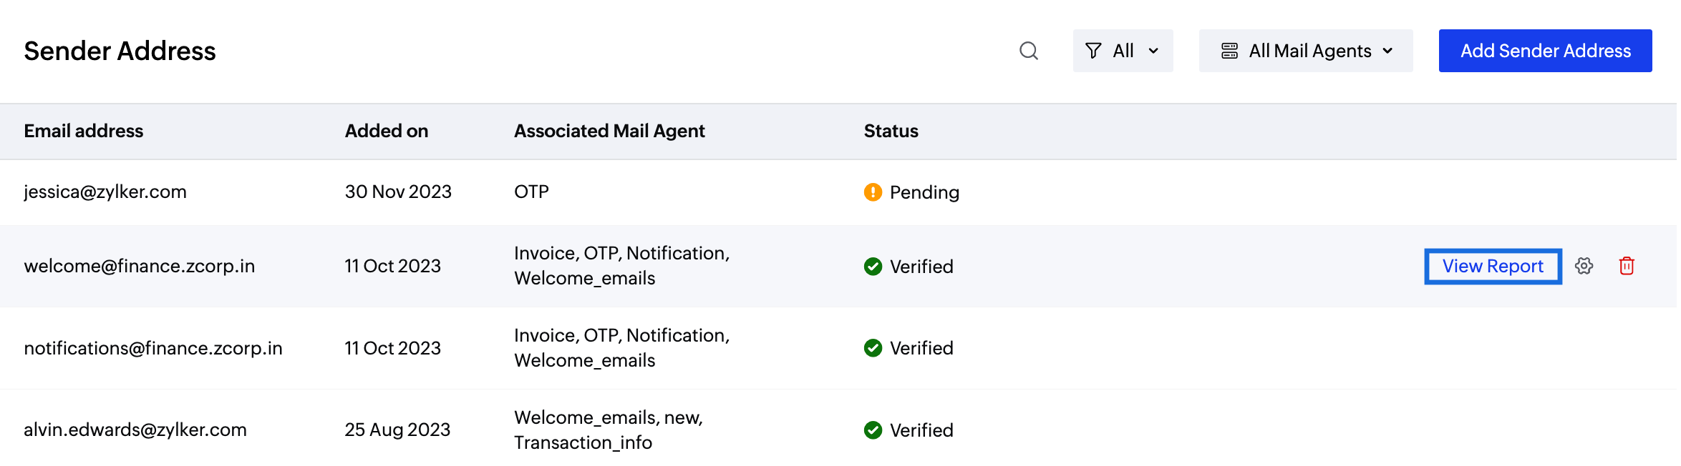This screenshot has width=1681, height=466.
Task: Click the Add Sender Address button
Action: (x=1545, y=51)
